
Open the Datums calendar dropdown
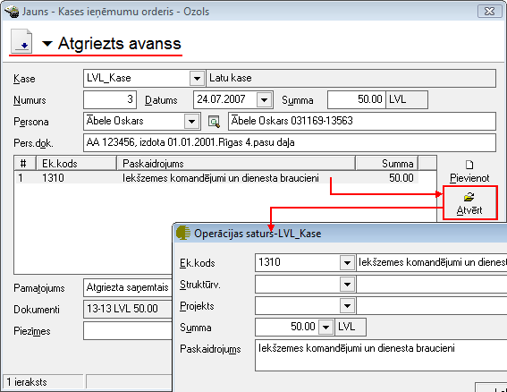coord(264,99)
